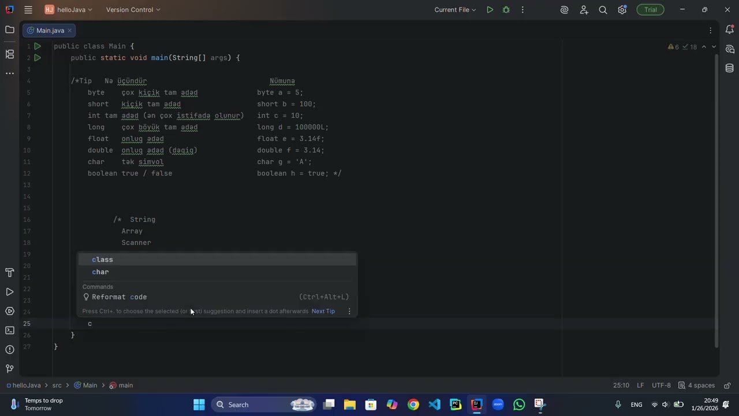Change the 4 spaces indent setting
739x416 pixels.
coord(697,385)
